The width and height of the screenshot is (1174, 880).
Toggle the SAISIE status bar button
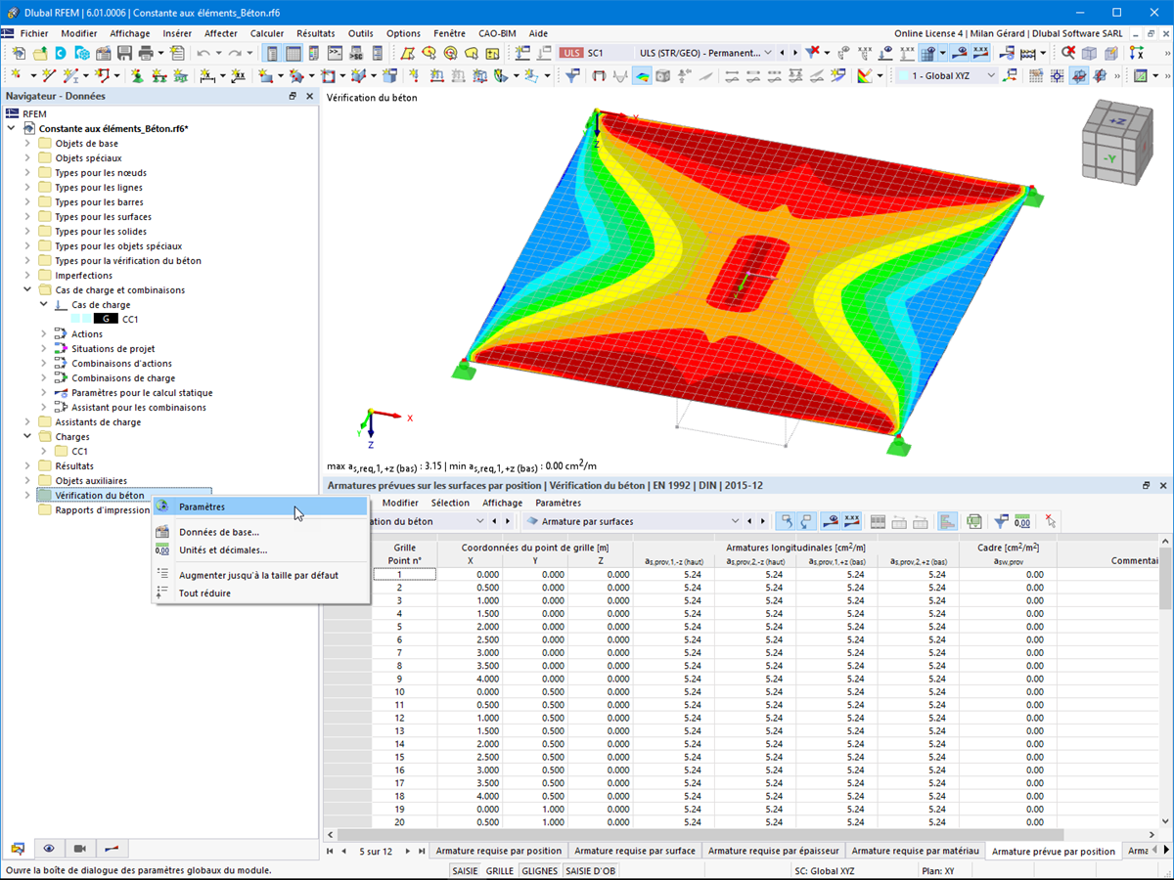point(466,870)
